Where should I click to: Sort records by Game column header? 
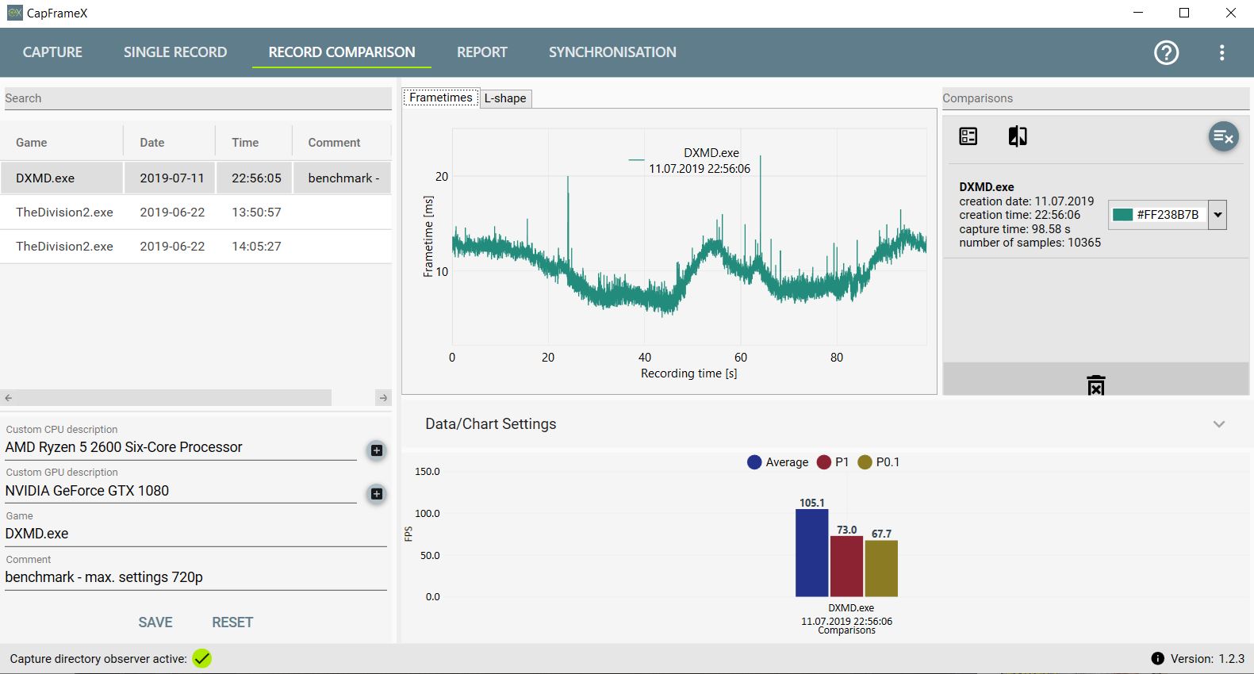click(62, 143)
